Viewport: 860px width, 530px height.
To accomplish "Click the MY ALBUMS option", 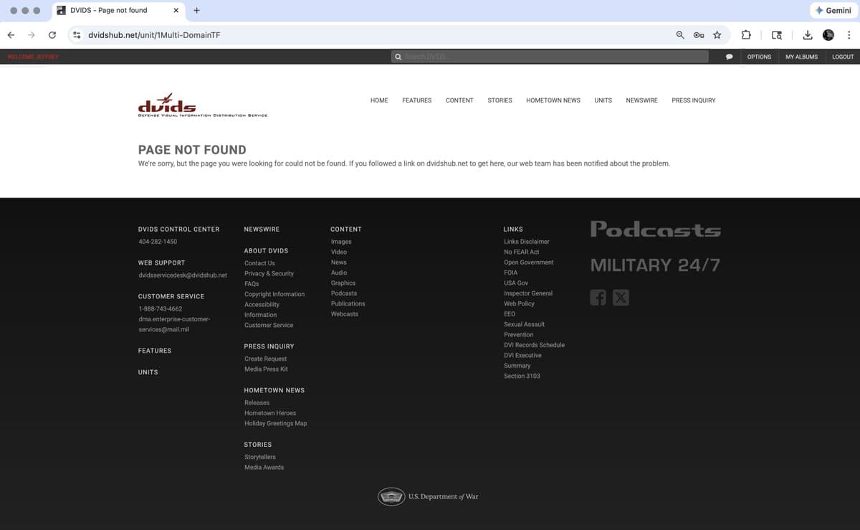I will (x=801, y=57).
